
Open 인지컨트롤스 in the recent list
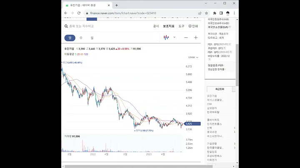point(214,124)
